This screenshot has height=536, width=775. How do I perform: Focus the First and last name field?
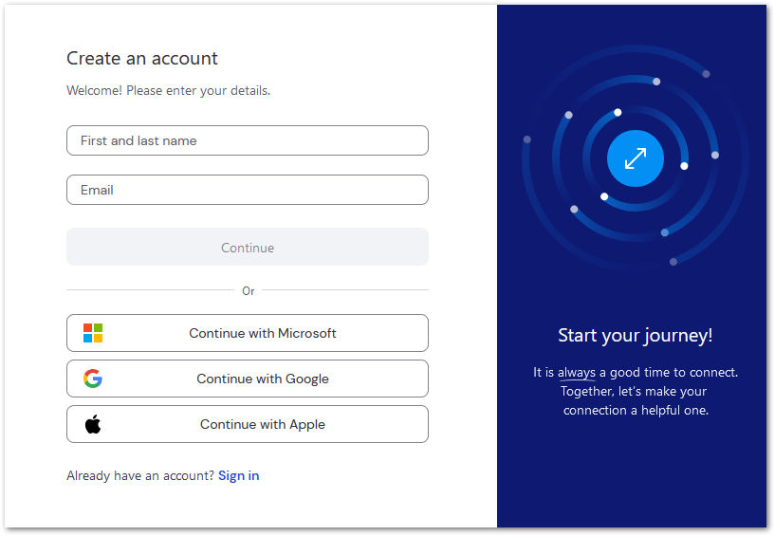click(x=248, y=140)
